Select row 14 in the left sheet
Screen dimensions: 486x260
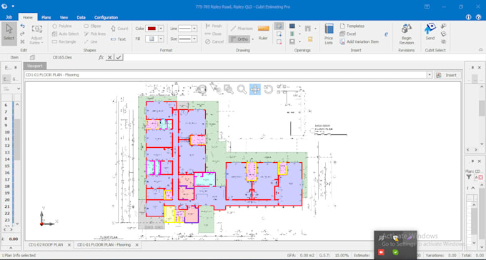pos(7,159)
